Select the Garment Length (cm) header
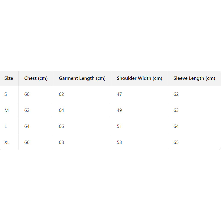Screen dimensions: 221x221 click(82, 78)
